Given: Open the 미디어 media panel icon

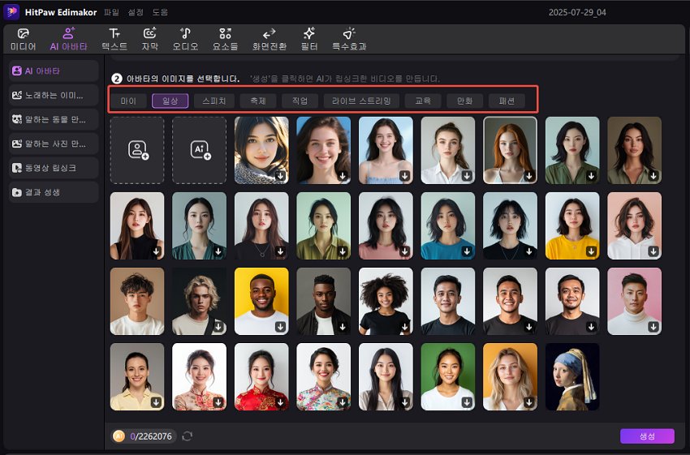Looking at the screenshot, I should [23, 39].
